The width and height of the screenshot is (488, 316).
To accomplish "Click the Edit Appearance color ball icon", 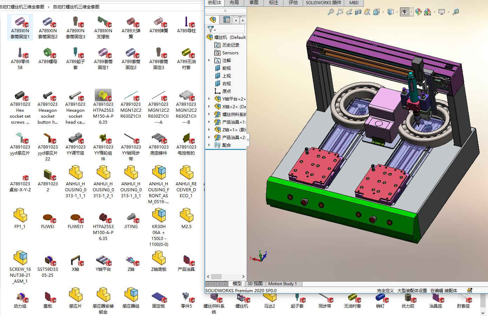I will [x=419, y=12].
